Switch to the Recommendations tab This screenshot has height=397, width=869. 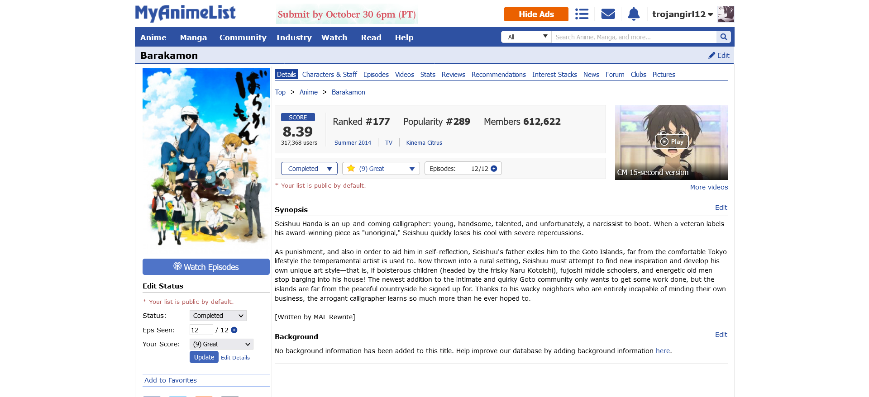point(498,75)
